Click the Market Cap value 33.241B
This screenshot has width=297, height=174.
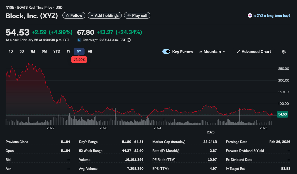point(210,142)
